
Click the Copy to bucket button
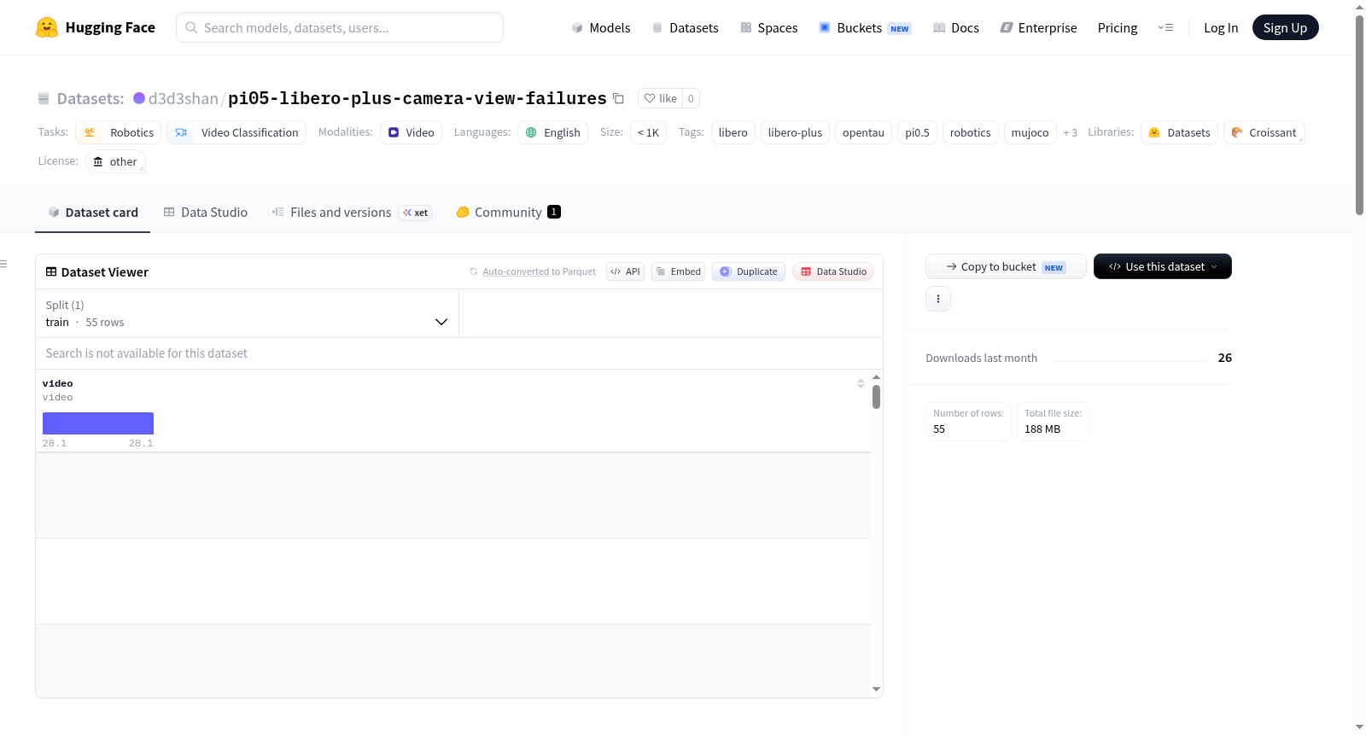[x=1006, y=266]
